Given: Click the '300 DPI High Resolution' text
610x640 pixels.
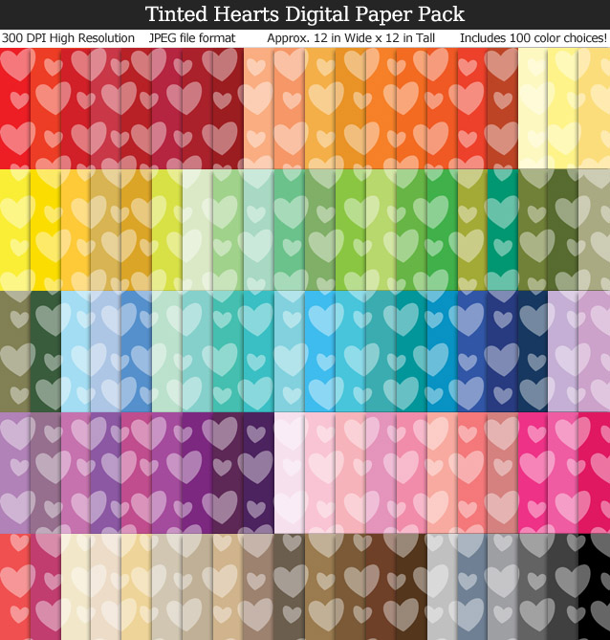Looking at the screenshot, I should [x=68, y=38].
